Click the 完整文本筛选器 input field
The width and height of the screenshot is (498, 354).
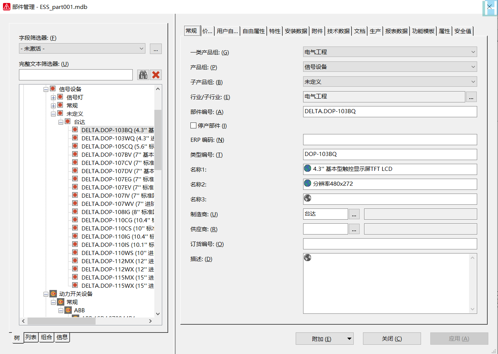point(76,75)
